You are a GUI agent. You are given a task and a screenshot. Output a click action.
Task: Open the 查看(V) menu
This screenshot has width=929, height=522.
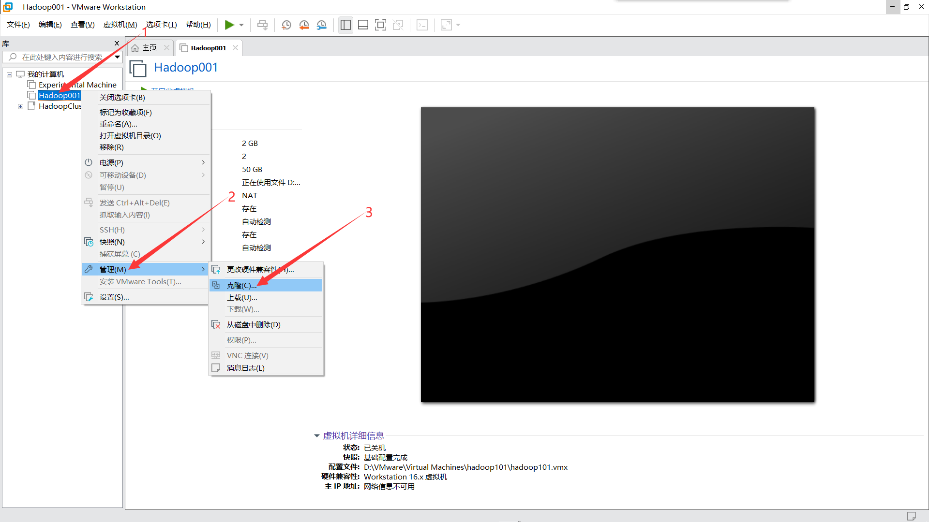pyautogui.click(x=83, y=25)
